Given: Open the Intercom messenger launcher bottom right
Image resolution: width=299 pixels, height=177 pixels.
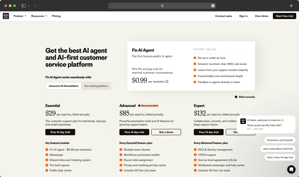Looking at the screenshot, I should 291,169.
